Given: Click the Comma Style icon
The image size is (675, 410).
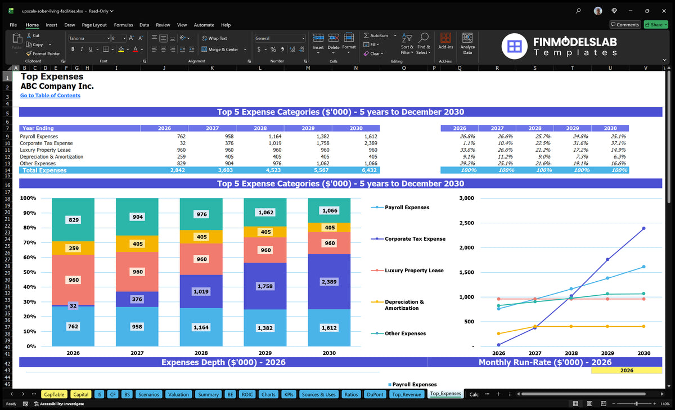Looking at the screenshot, I should (282, 49).
